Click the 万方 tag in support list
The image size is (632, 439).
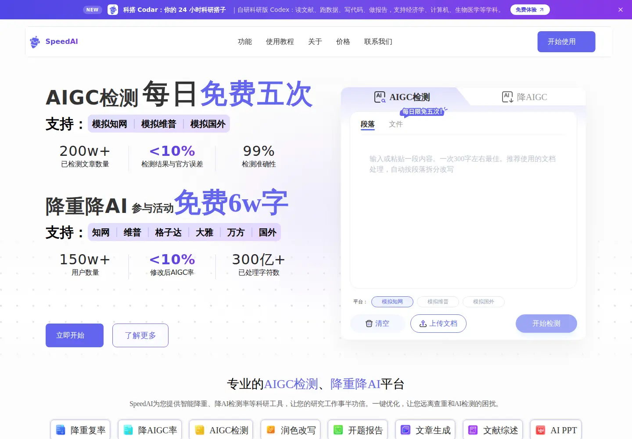coord(236,233)
